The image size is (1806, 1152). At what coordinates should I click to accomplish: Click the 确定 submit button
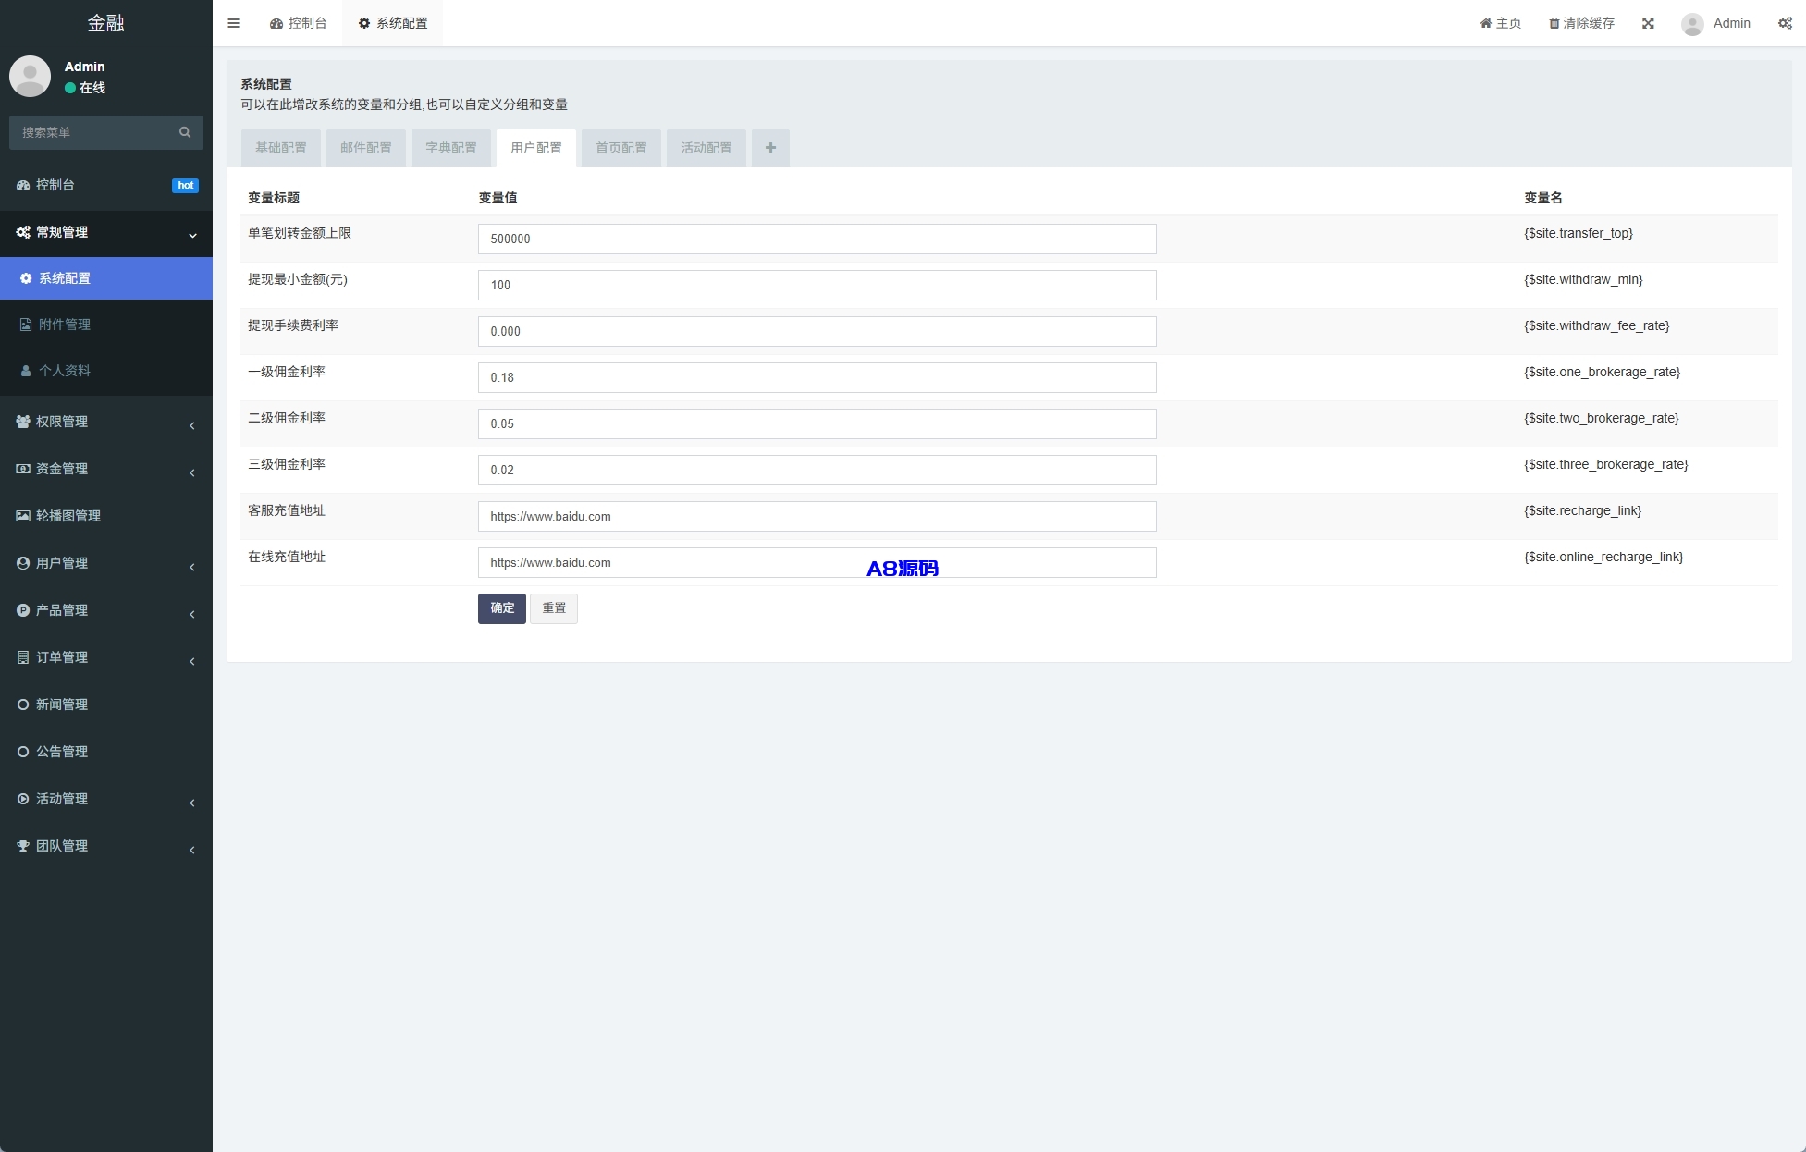(x=502, y=608)
